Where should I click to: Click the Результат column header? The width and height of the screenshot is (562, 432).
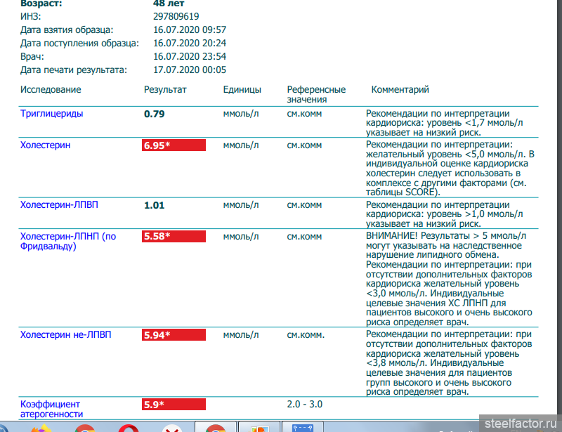[165, 90]
